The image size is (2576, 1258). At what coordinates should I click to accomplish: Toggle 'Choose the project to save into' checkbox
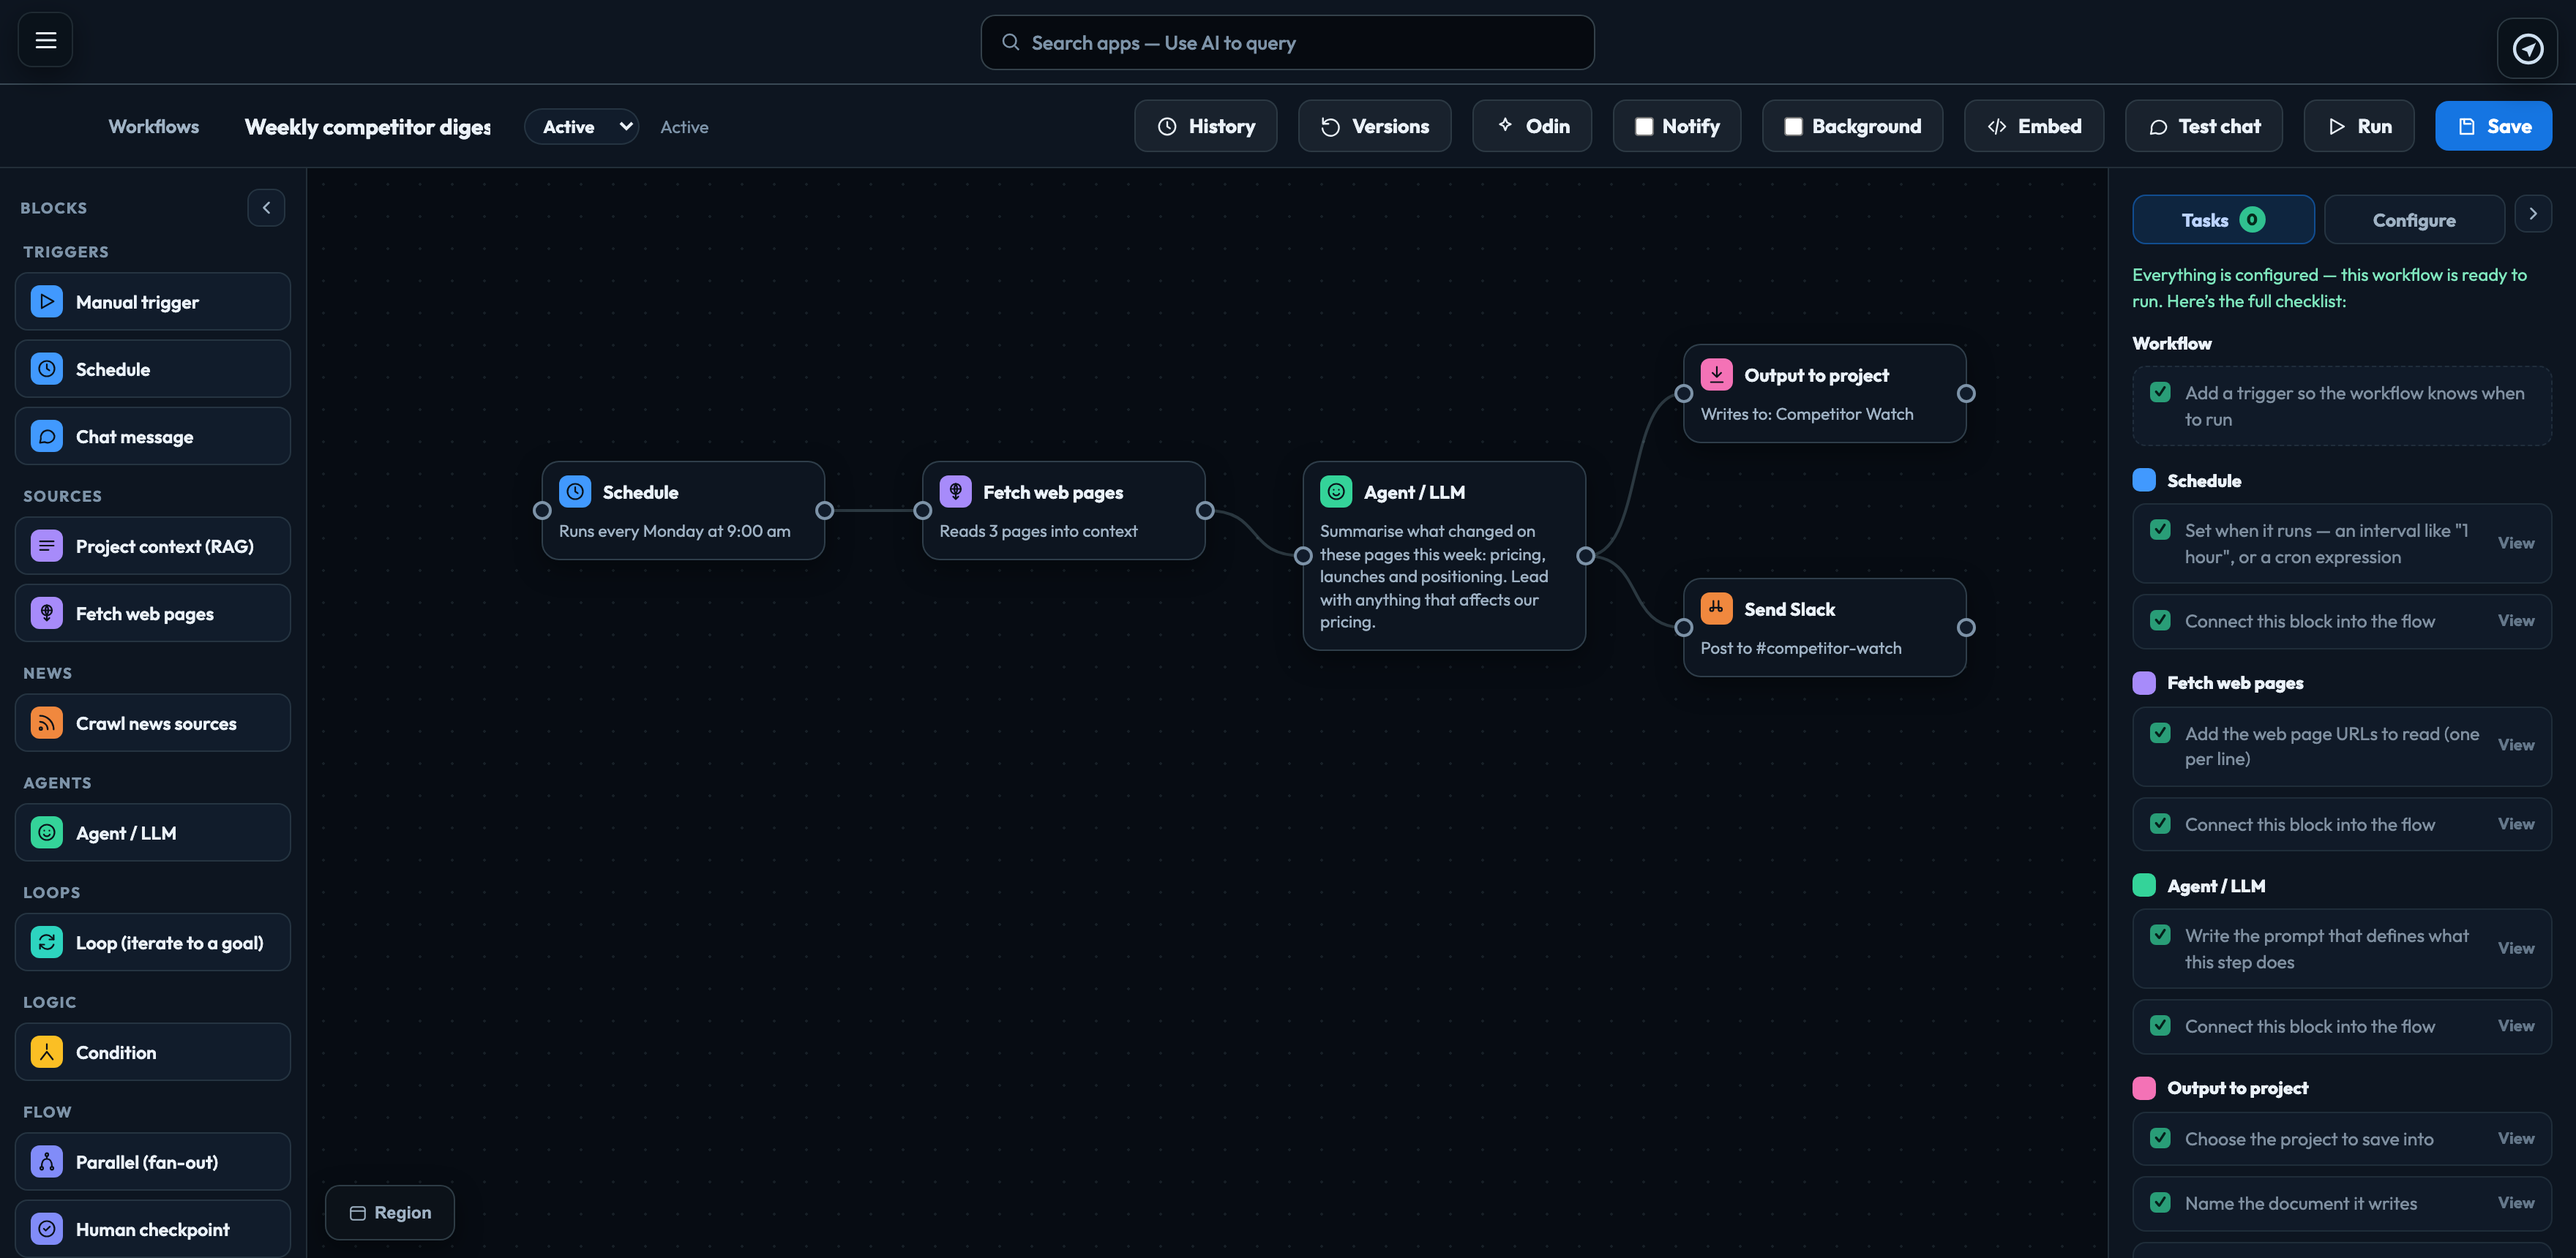tap(2160, 1138)
